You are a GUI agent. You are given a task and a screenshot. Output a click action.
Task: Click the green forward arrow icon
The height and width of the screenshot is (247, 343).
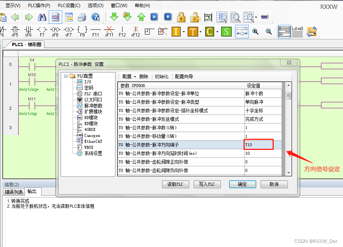coord(29,17)
